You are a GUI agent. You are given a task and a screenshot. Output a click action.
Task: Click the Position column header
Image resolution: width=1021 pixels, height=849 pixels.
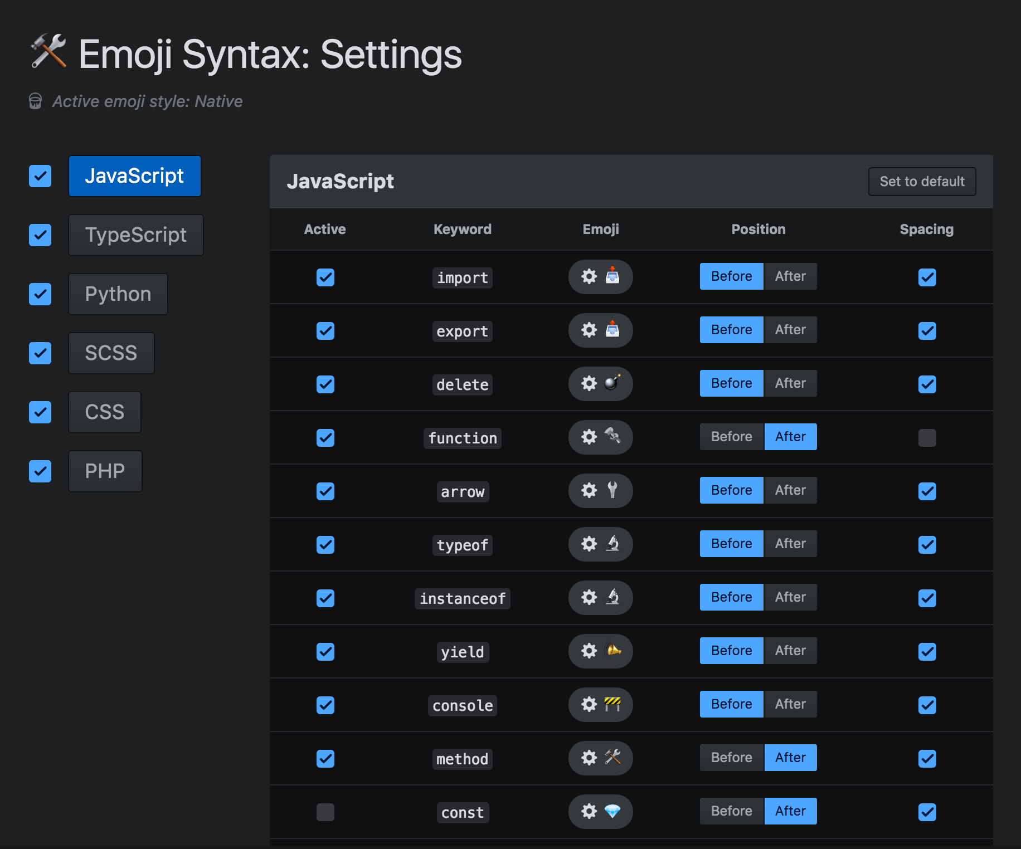click(x=759, y=230)
